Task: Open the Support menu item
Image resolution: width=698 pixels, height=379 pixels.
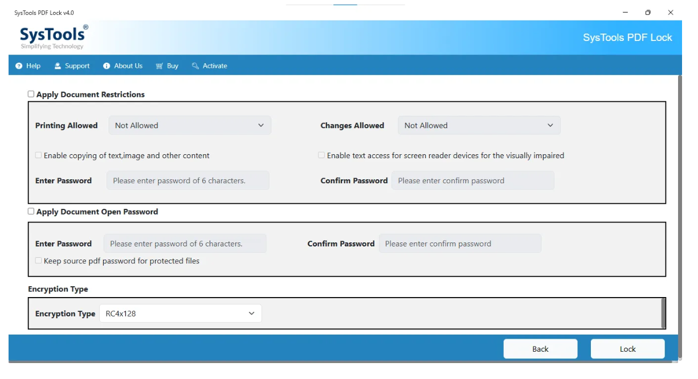Action: [77, 66]
